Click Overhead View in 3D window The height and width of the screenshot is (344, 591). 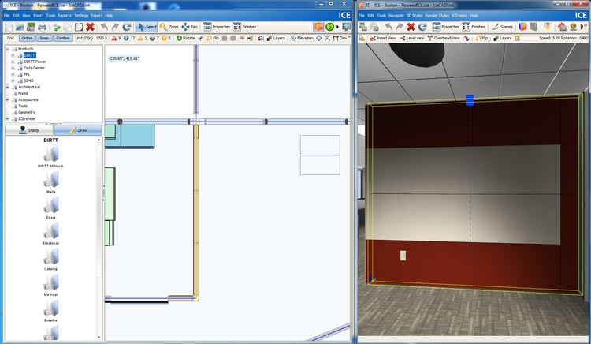click(444, 38)
